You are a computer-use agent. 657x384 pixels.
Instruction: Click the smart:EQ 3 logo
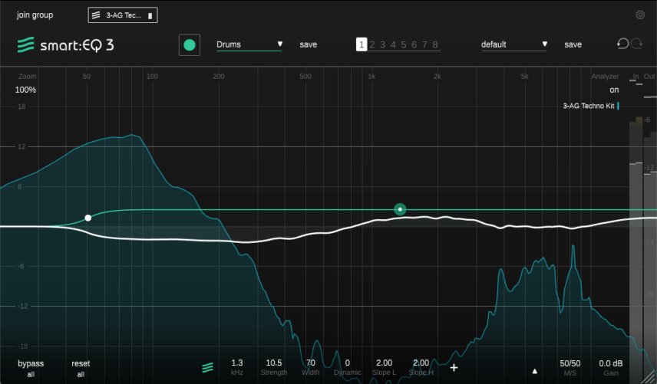66,44
